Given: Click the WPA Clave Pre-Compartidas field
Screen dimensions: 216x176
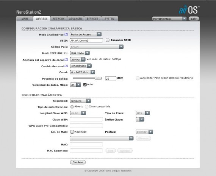Looking at the screenshot, I should tap(86, 126).
